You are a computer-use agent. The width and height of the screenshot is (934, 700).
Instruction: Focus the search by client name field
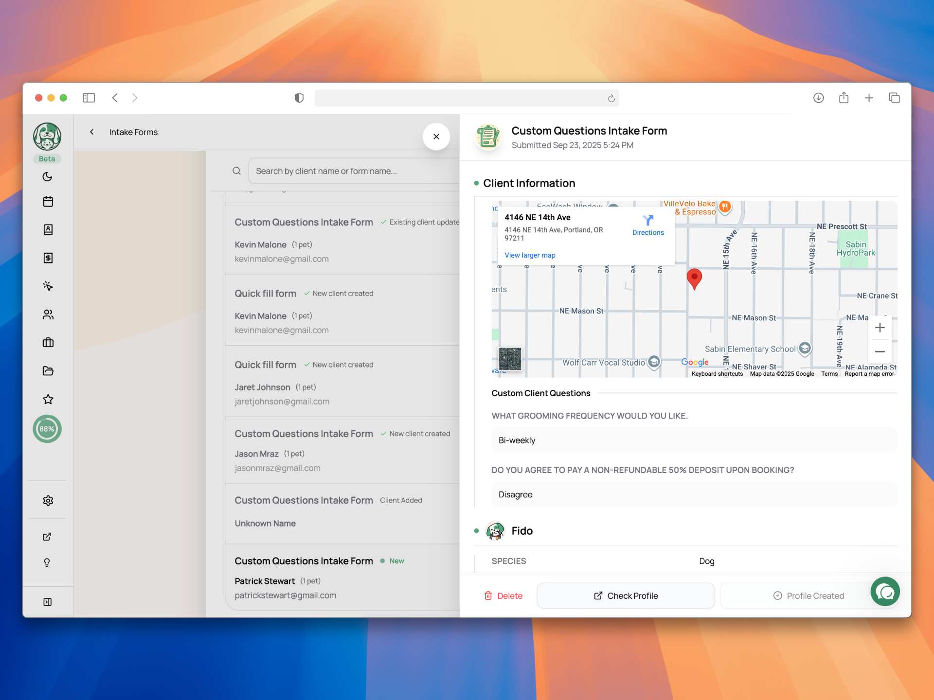point(354,171)
